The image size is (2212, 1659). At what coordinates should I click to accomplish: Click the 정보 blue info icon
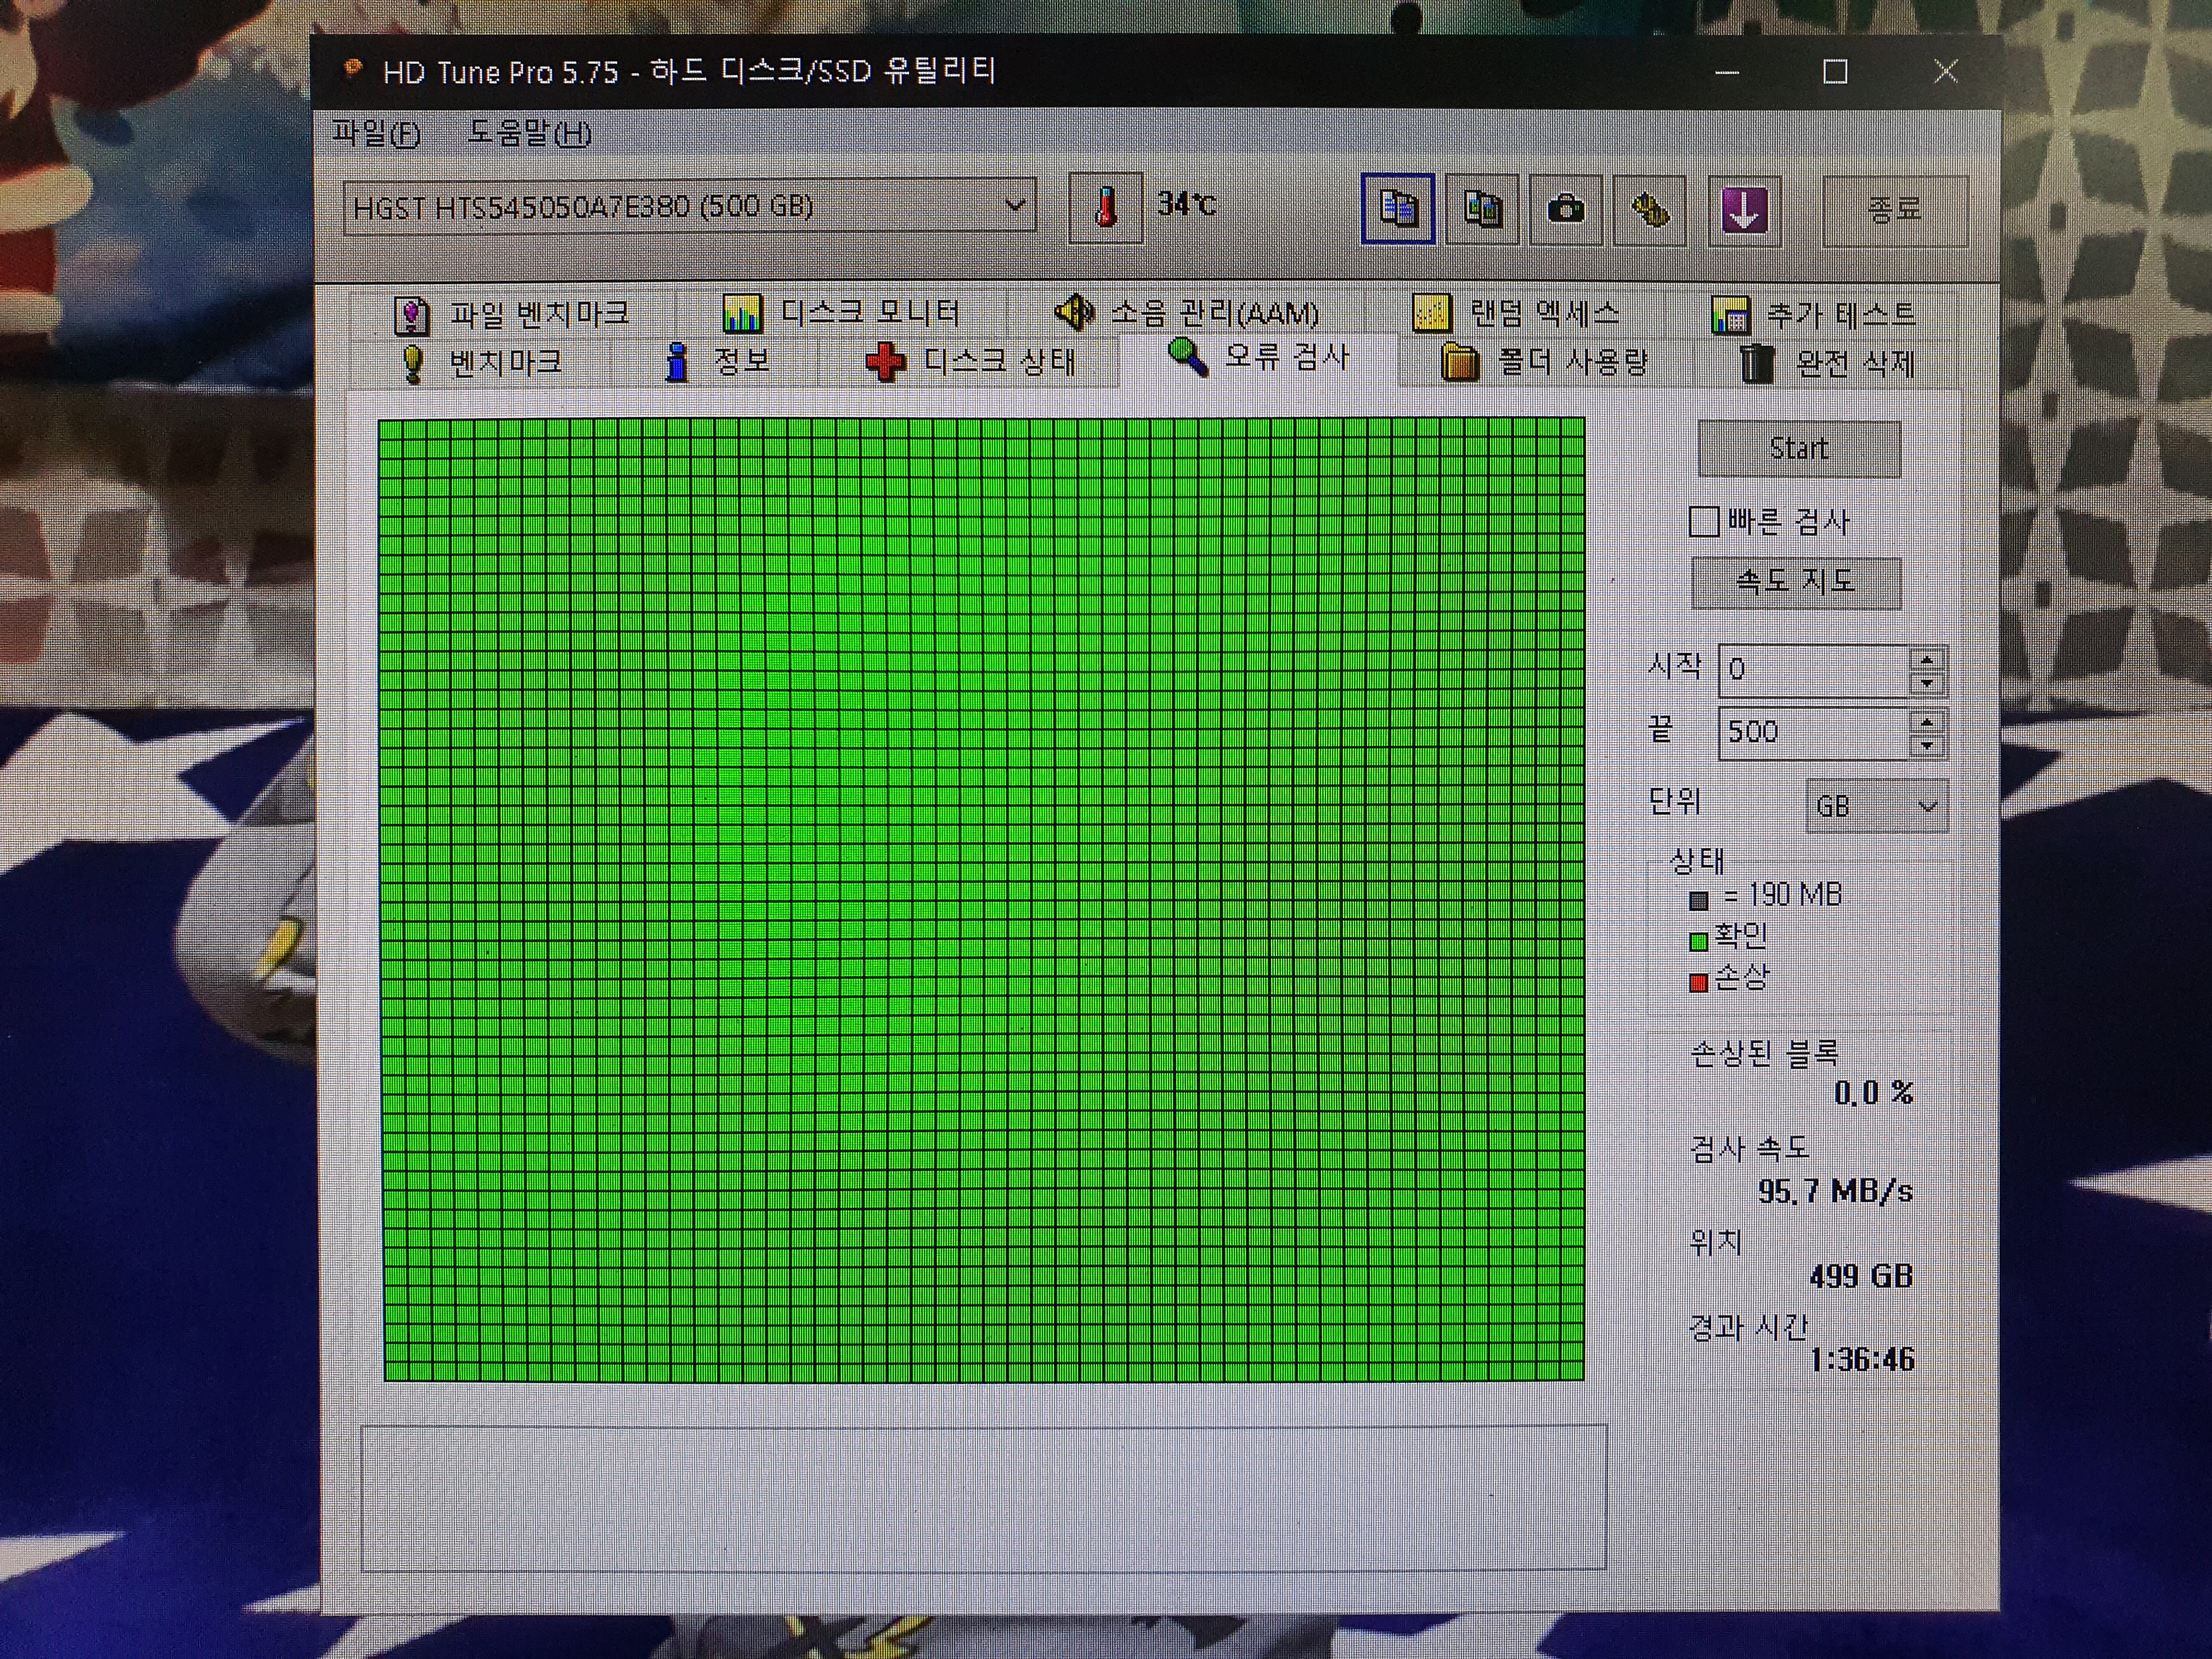click(x=677, y=362)
